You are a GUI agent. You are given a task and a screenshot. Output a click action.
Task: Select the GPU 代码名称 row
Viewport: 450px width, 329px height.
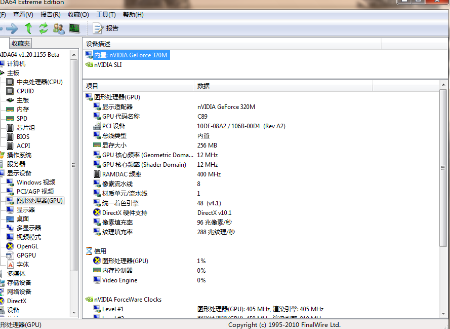(x=261, y=117)
